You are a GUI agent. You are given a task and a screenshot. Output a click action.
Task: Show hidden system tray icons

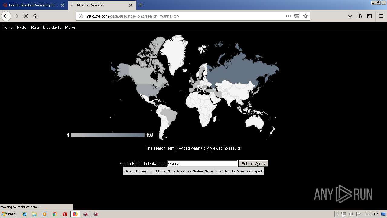pyautogui.click(x=337, y=214)
